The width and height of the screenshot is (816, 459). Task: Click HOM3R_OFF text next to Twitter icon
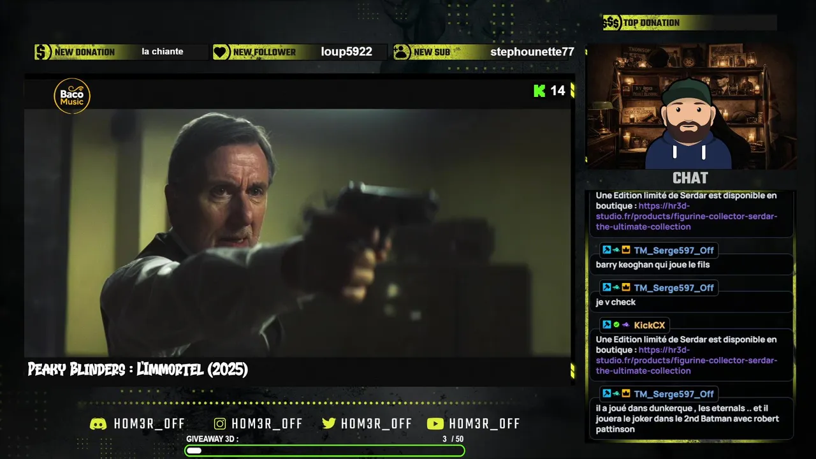[x=377, y=424]
